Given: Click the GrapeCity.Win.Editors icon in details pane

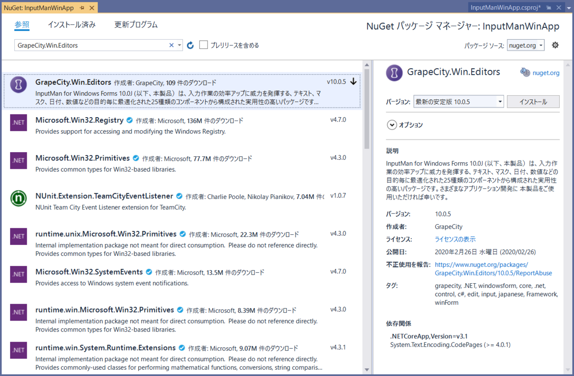Looking at the screenshot, I should point(394,72).
